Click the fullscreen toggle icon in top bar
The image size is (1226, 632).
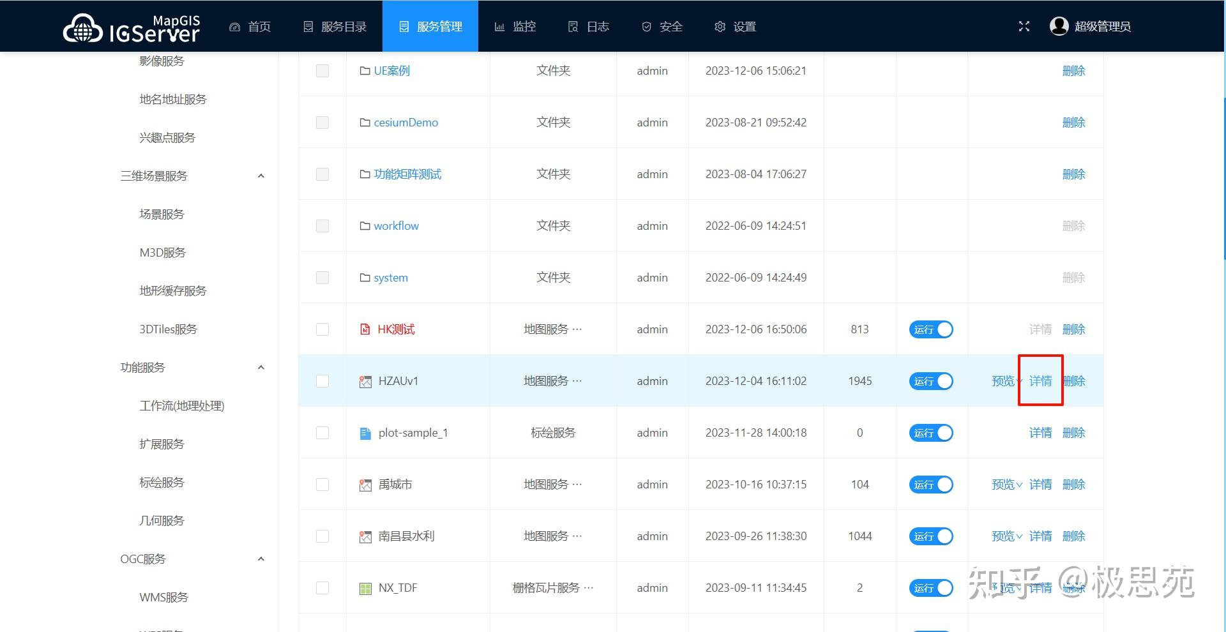(x=1024, y=26)
